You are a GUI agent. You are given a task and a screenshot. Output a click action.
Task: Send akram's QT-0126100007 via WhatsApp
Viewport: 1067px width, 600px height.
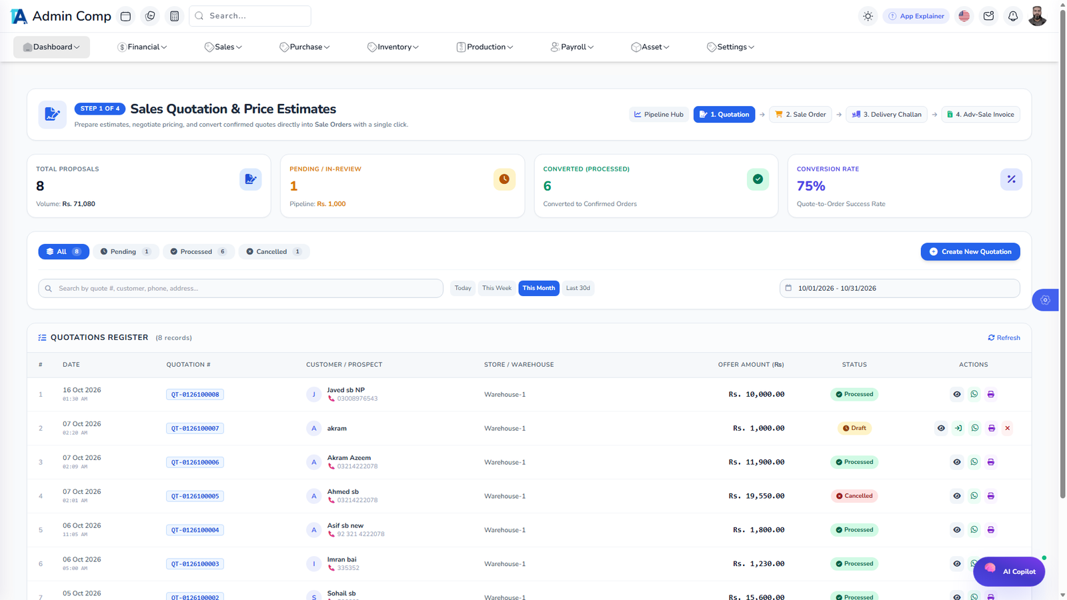click(975, 428)
